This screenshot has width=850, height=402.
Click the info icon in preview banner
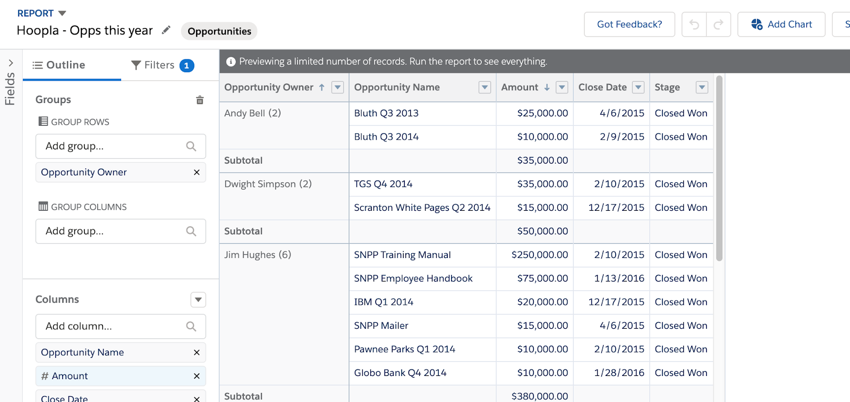231,62
